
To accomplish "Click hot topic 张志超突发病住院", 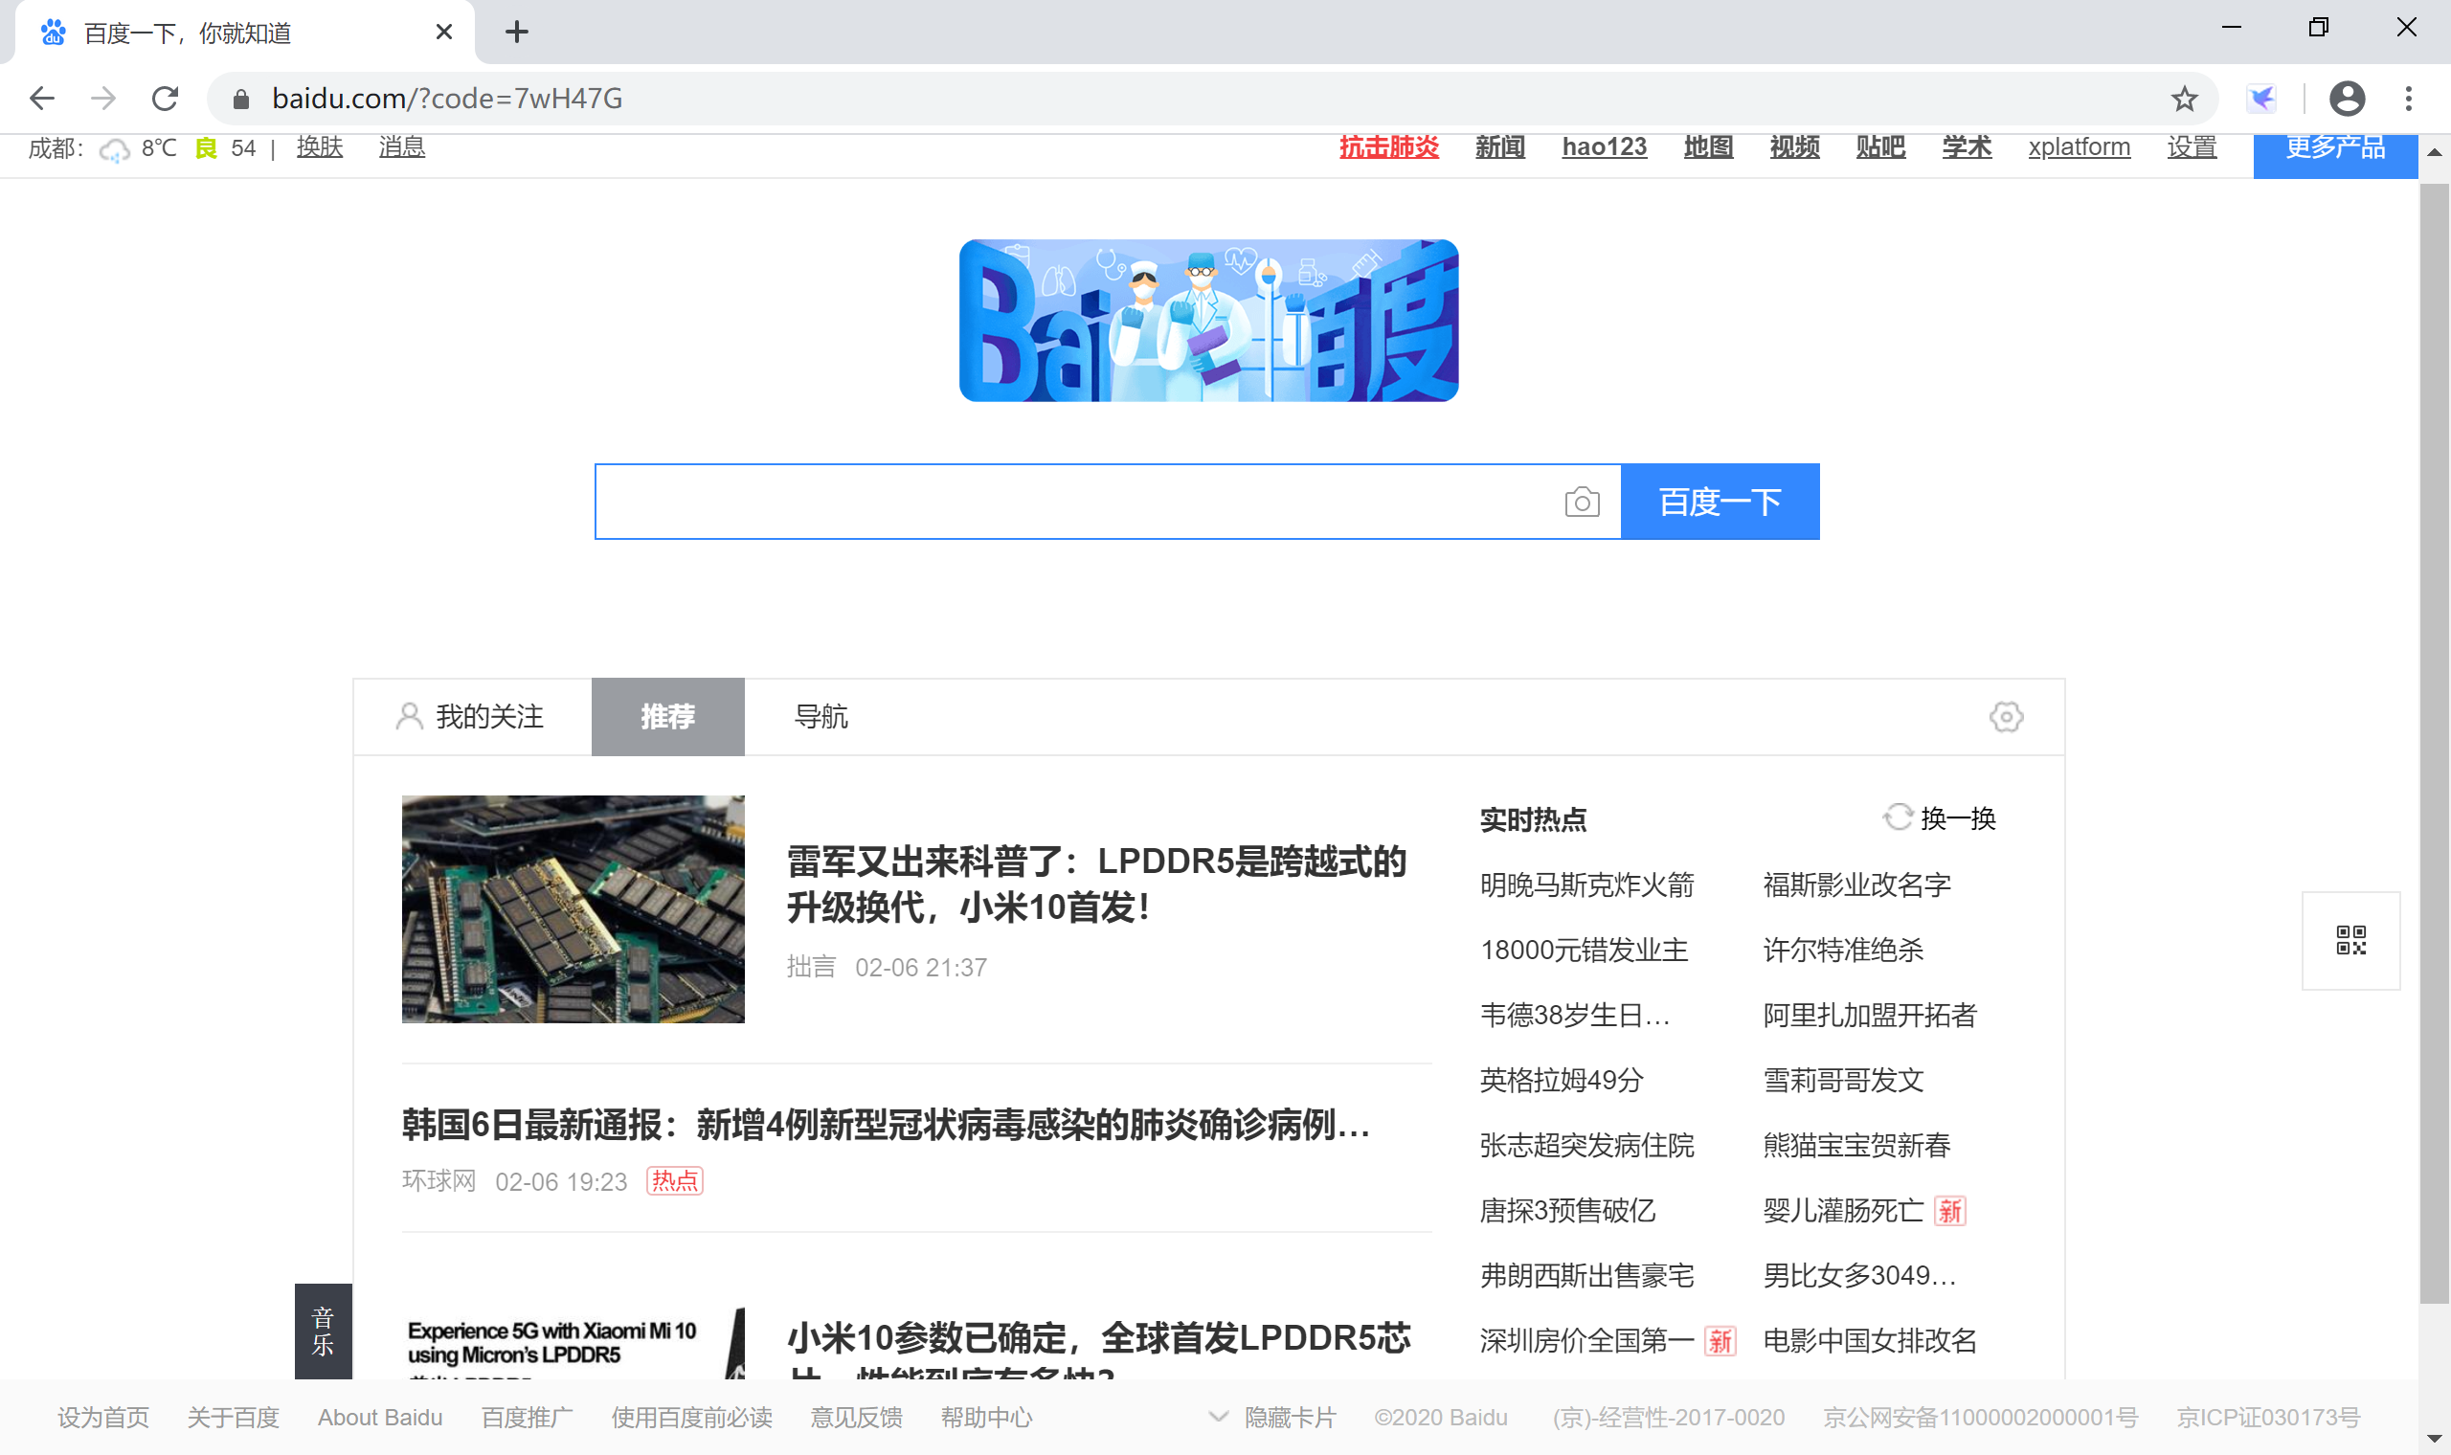I will coord(1586,1145).
